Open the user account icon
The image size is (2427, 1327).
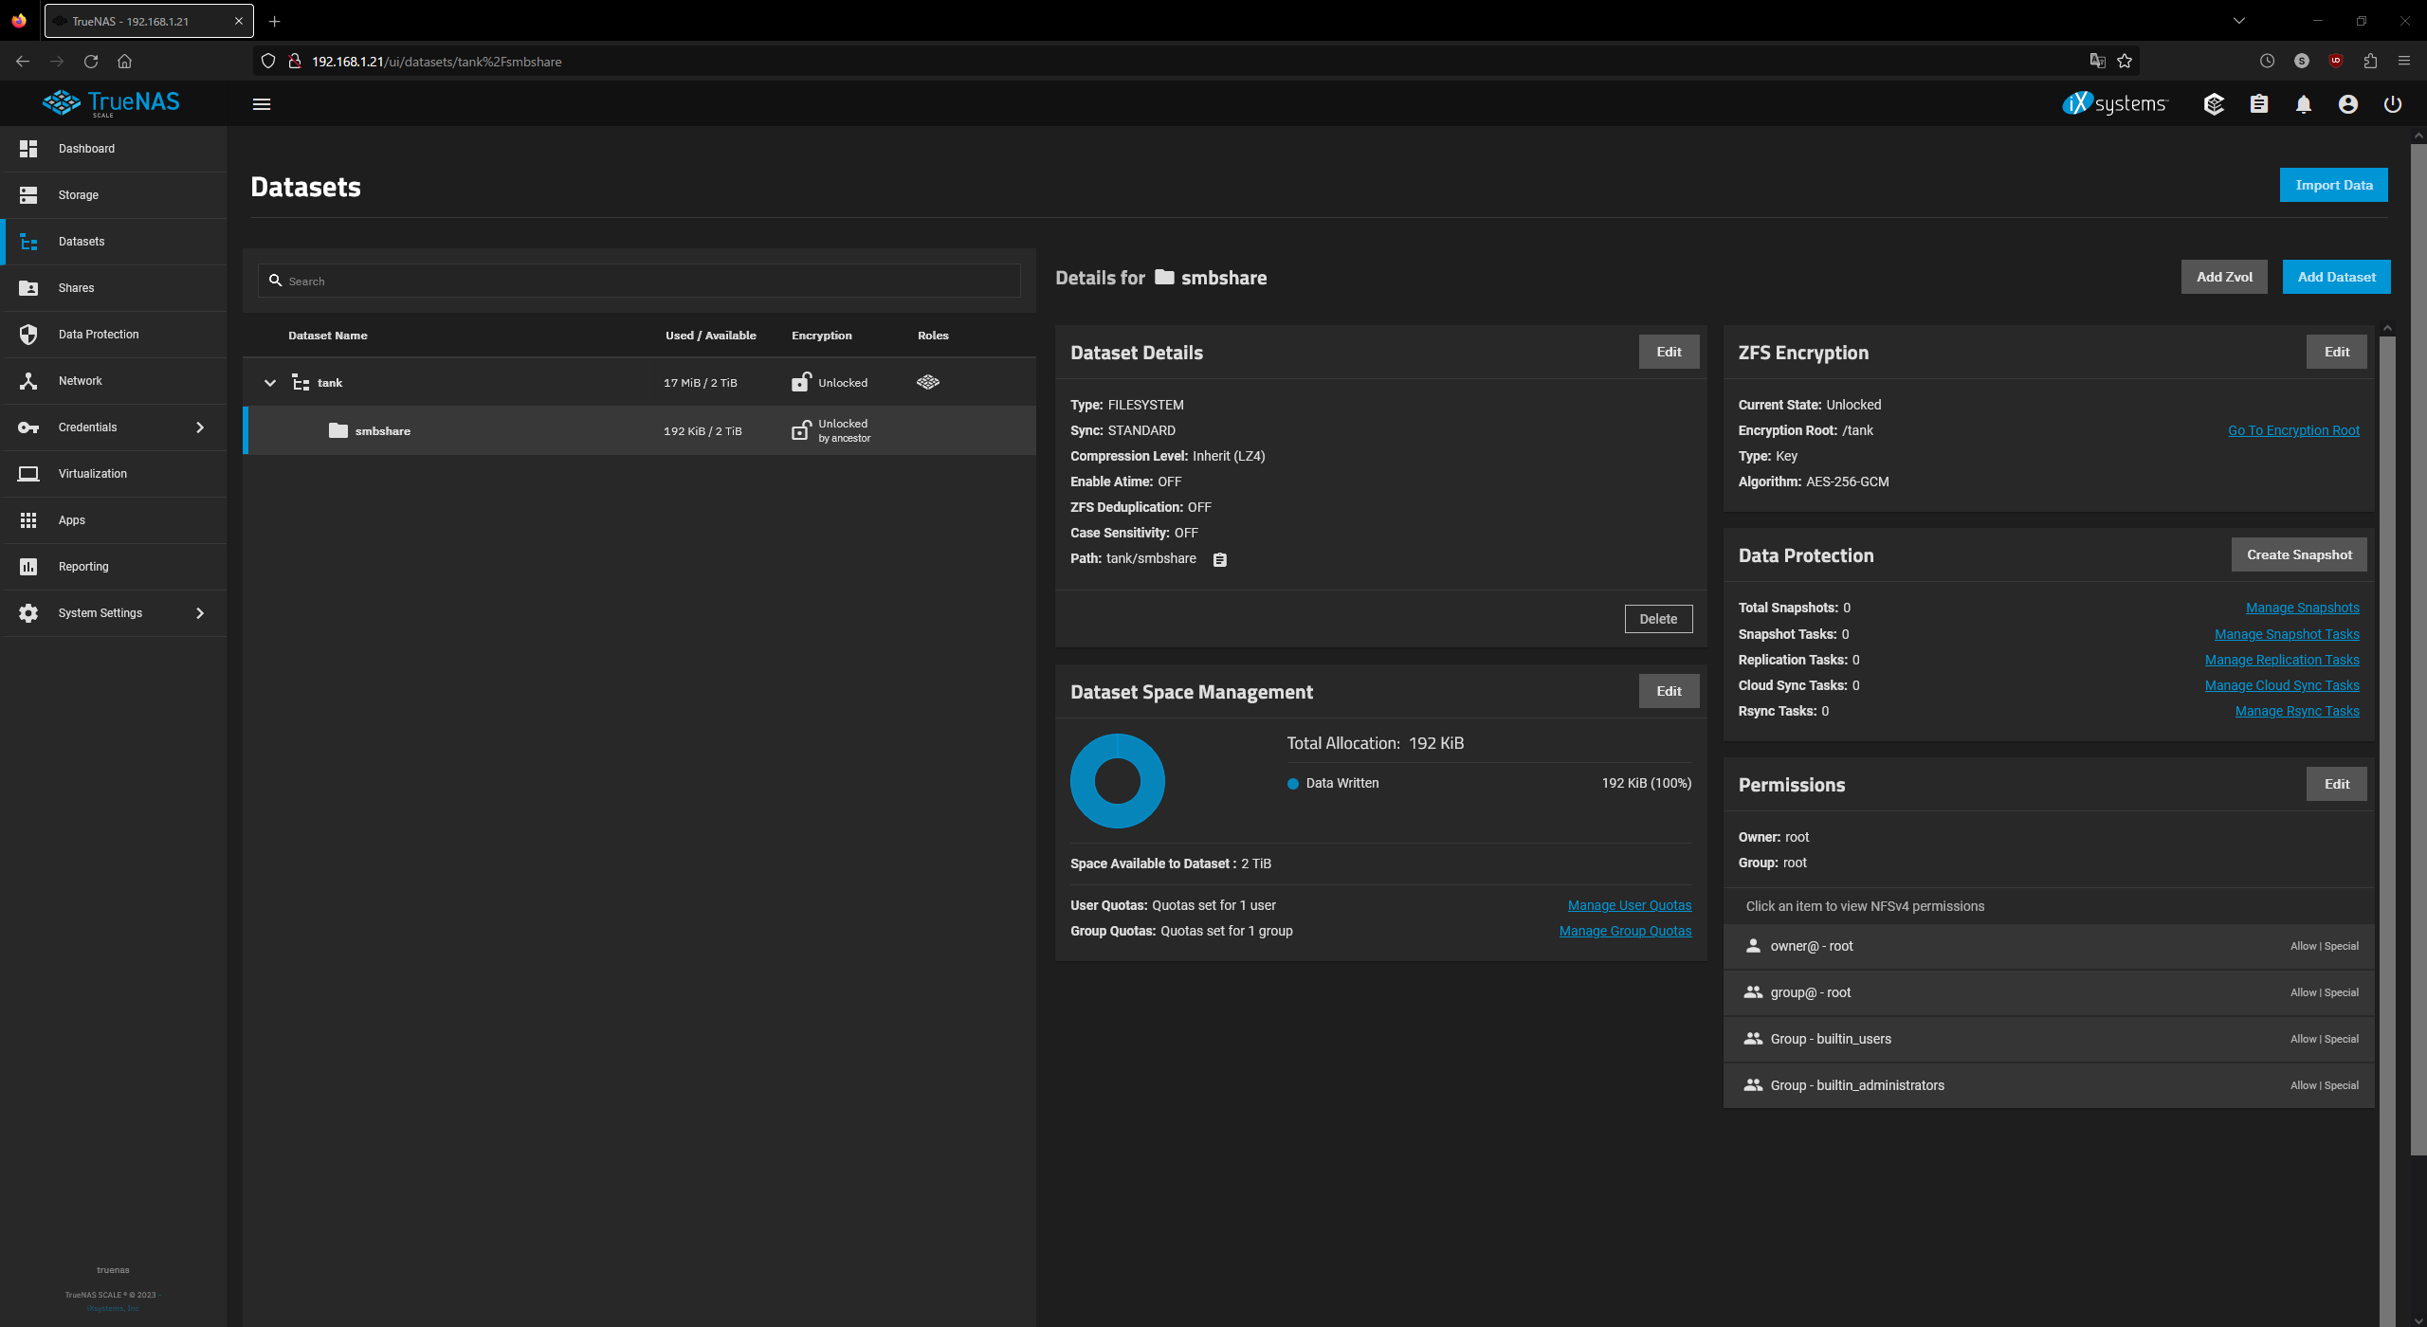[x=2347, y=104]
